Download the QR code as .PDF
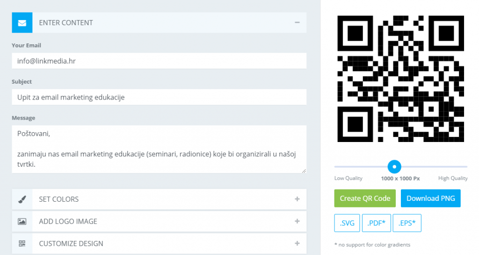This screenshot has width=479, height=255. coord(377,223)
